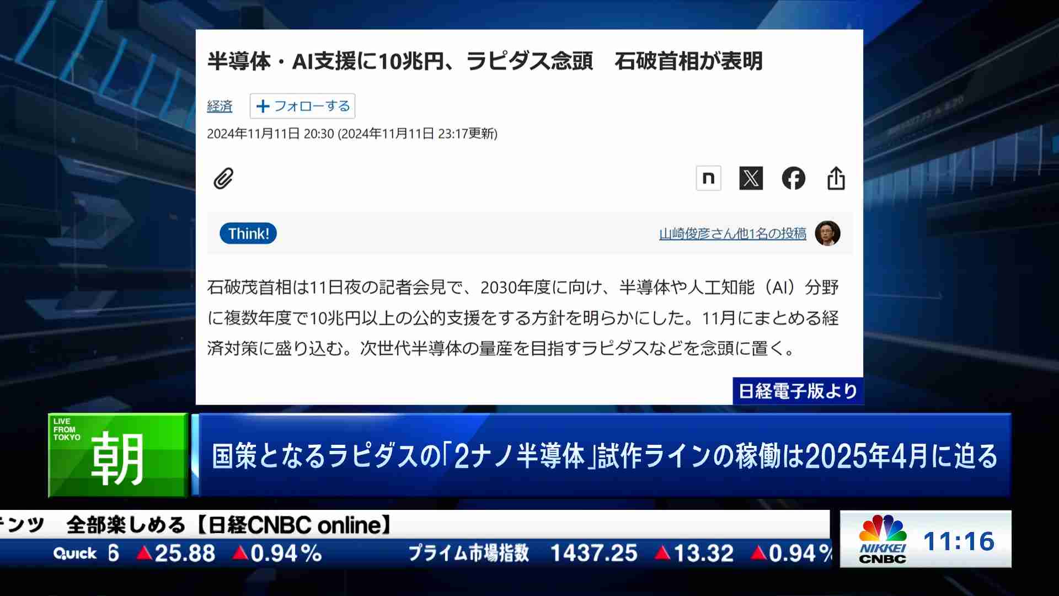The height and width of the screenshot is (596, 1059).
Task: Open the upload-arrow share icon
Action: pos(836,178)
